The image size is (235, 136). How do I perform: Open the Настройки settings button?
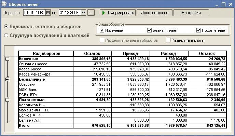tap(191, 13)
